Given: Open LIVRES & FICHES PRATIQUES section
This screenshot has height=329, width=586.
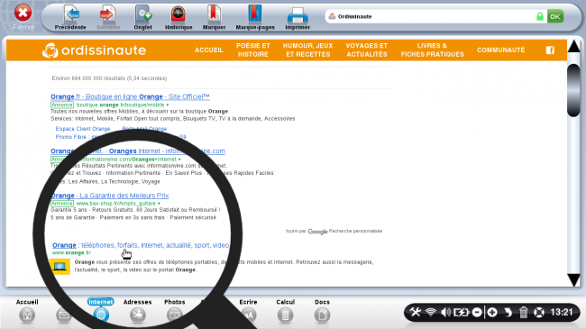Looking at the screenshot, I should [432, 50].
